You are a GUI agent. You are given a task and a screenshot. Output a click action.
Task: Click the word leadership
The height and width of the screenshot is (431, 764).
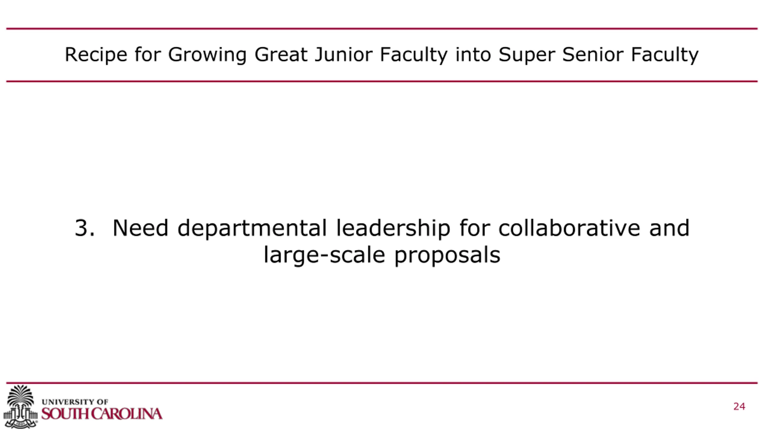393,228
